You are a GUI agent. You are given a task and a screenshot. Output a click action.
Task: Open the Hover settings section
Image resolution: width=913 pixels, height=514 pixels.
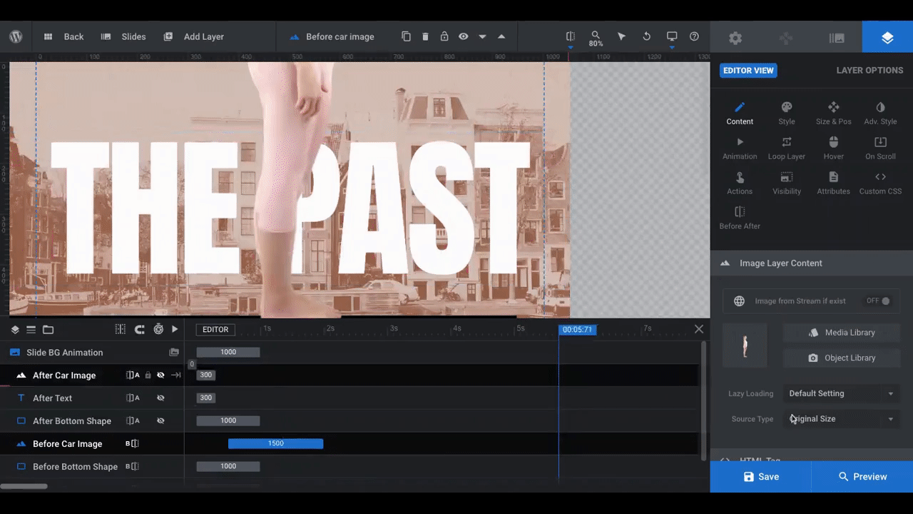click(834, 148)
